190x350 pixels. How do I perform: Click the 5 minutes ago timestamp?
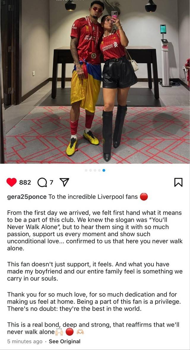pyautogui.click(x=25, y=341)
